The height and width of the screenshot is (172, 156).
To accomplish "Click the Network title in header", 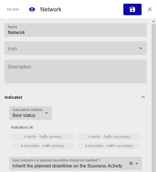I will [x=51, y=9].
